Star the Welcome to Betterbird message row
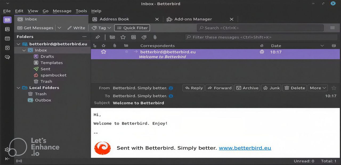The width and height of the screenshot is (341, 165). point(104,52)
